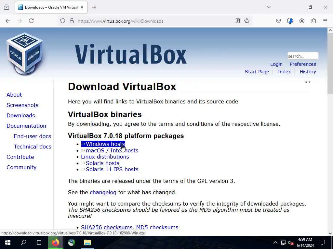Open the changelog link
Screen dimensions: 333x249
click(103, 192)
